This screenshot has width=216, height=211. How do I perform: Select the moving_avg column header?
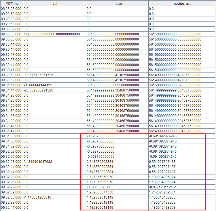point(182,3)
